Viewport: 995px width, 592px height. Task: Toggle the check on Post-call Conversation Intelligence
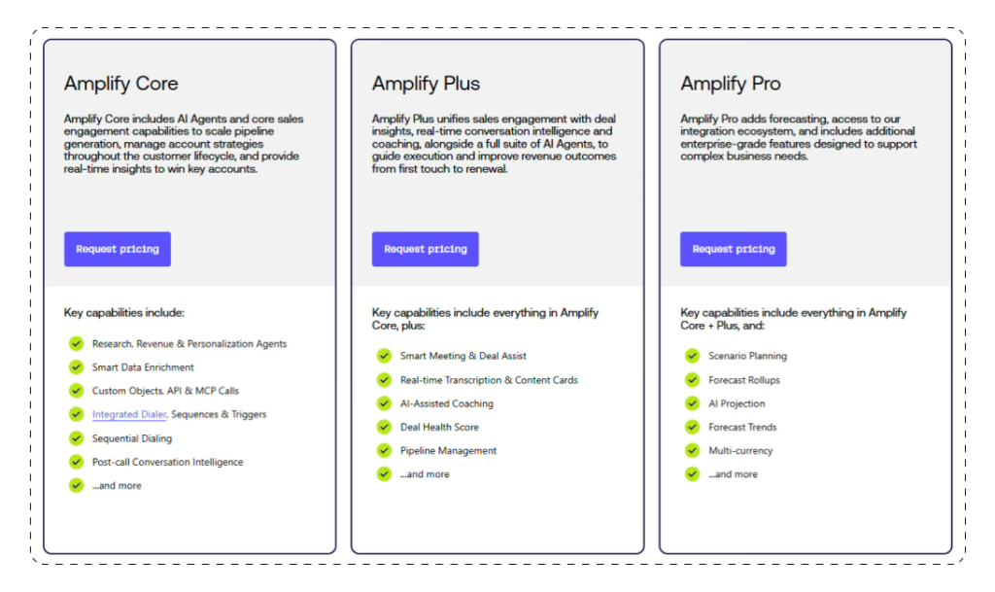coord(76,461)
